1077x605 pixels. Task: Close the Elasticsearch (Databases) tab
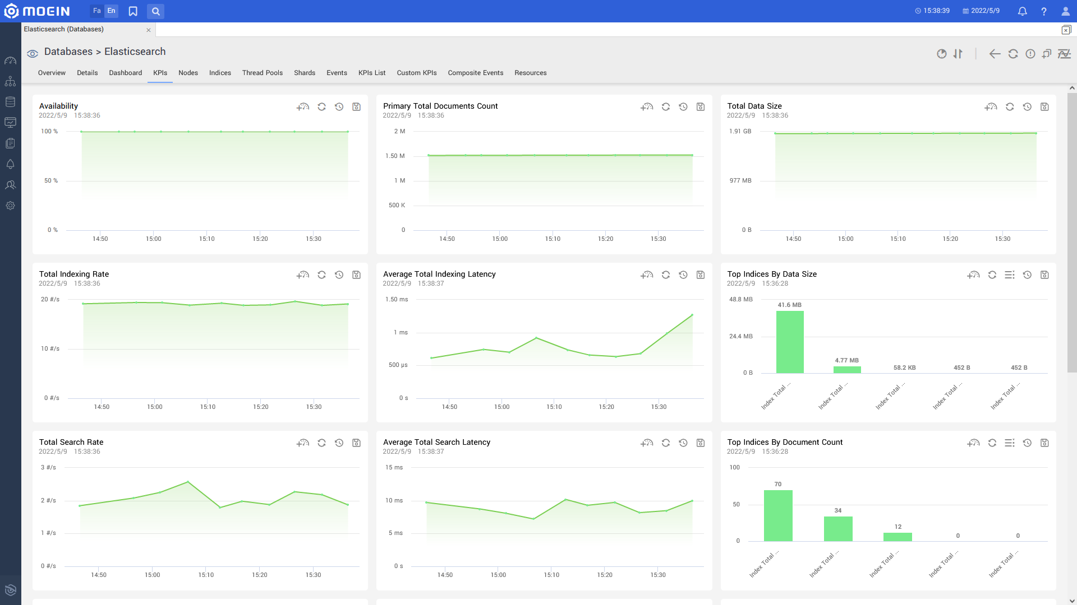[149, 30]
